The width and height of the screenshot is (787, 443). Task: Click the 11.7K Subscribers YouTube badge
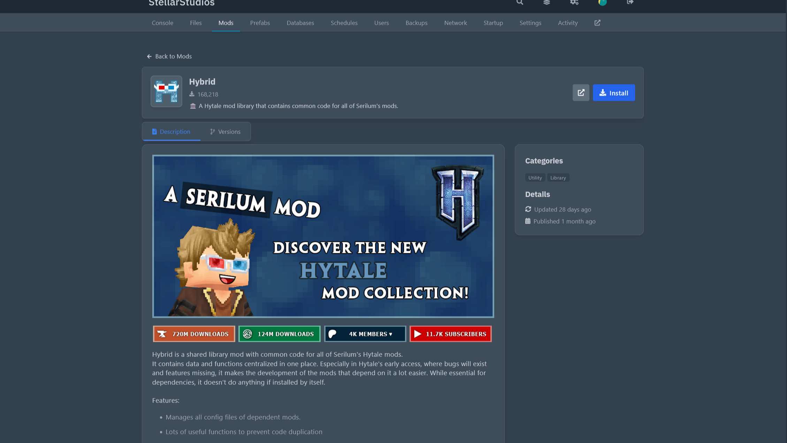click(450, 334)
